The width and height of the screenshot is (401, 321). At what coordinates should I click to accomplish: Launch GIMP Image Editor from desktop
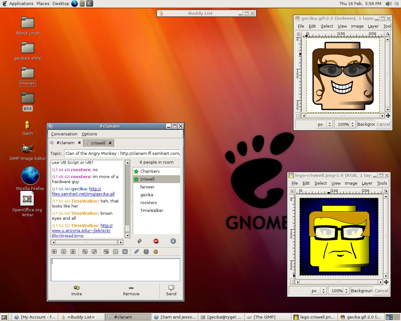coord(28,151)
